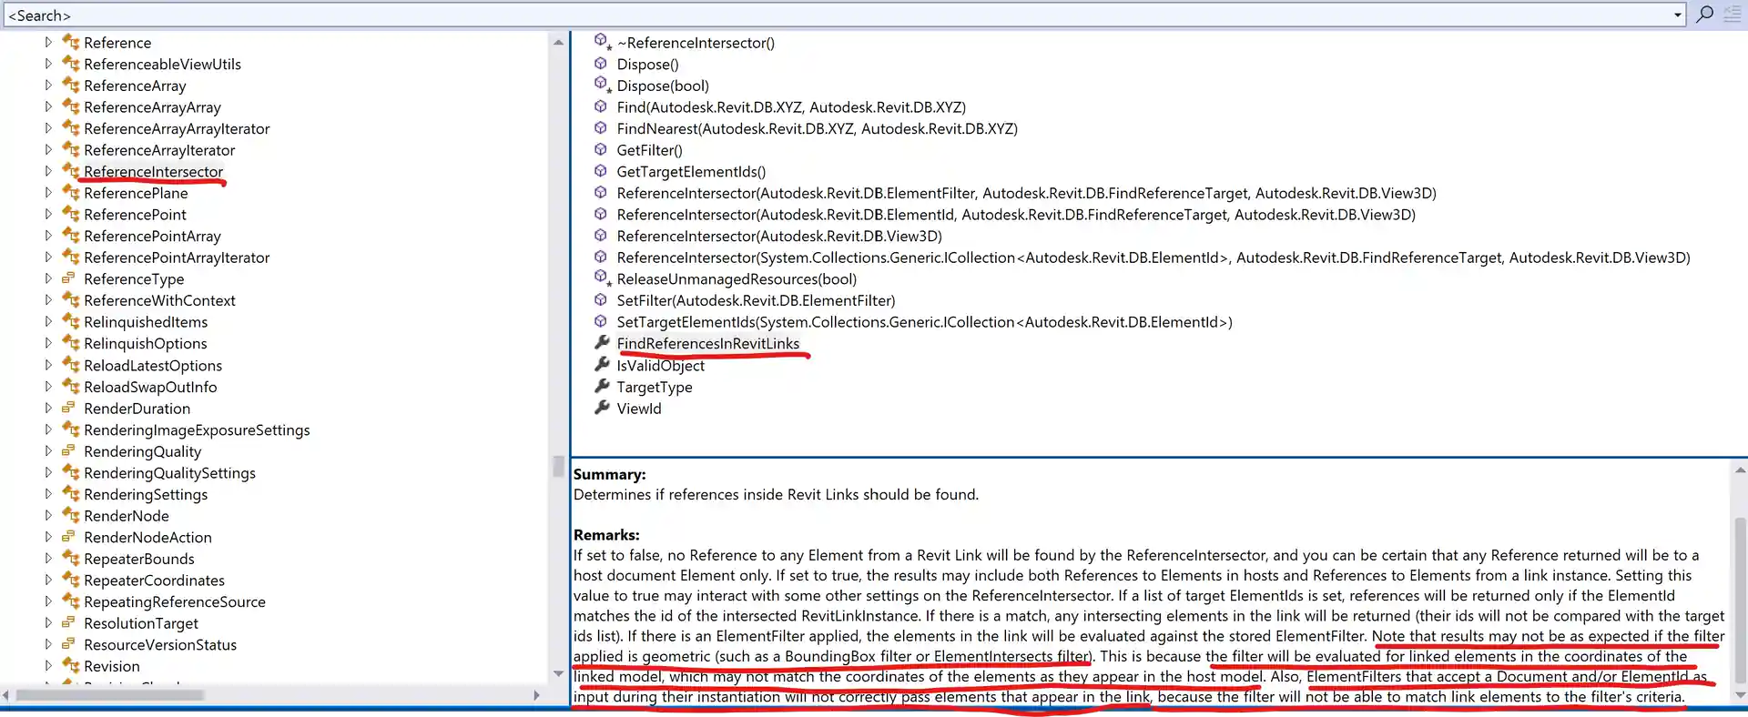Click the search magnifier icon

[1704, 15]
